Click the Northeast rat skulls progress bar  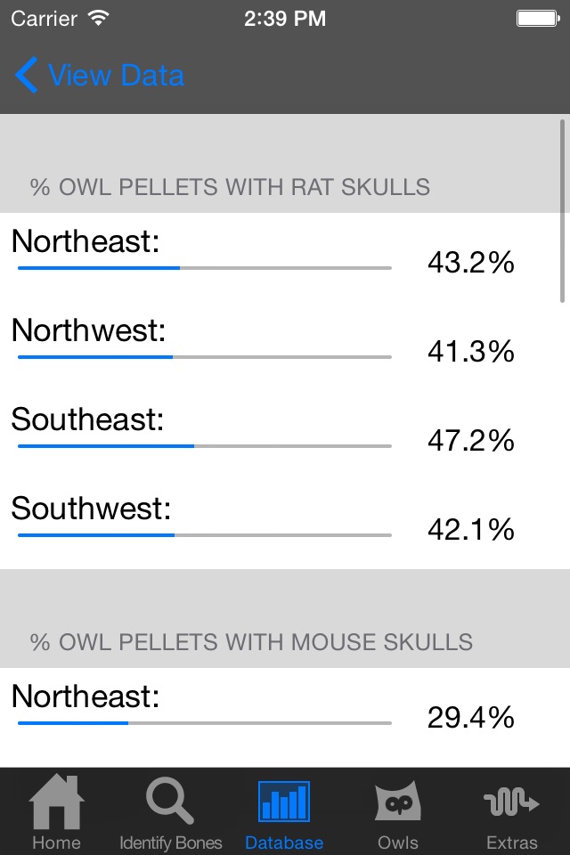pos(204,267)
